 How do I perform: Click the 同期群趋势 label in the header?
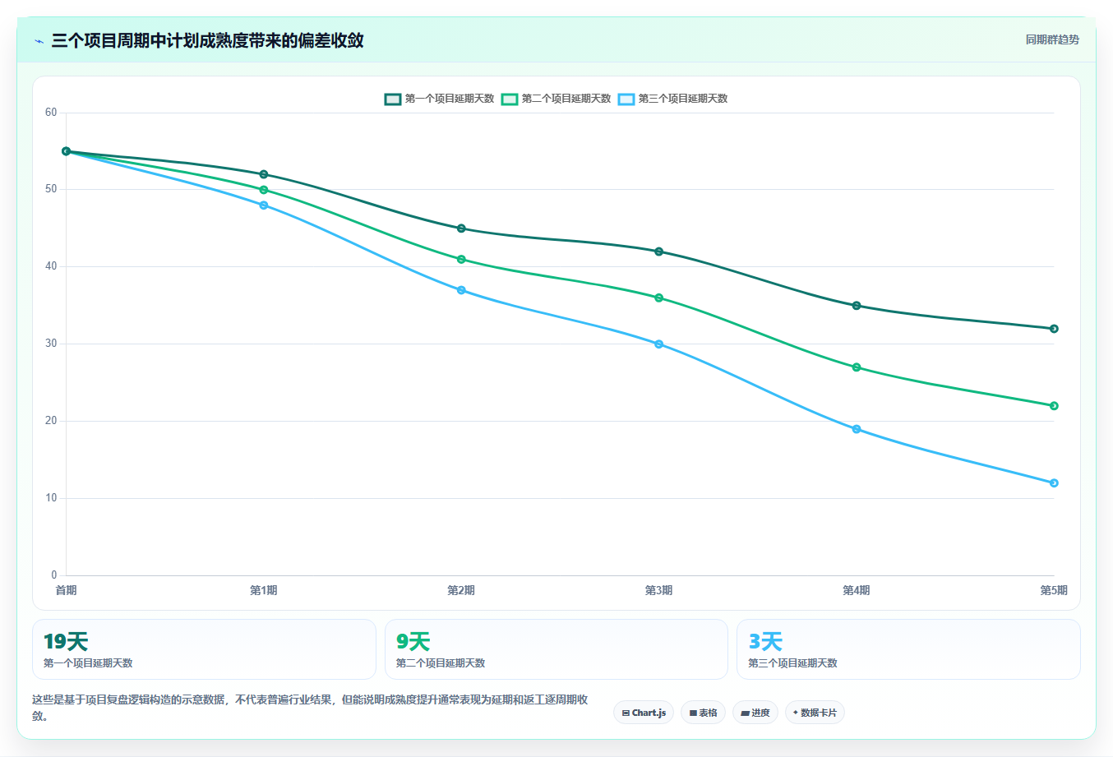[x=1052, y=39]
